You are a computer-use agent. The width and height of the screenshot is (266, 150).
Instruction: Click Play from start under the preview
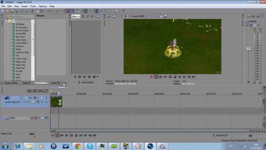coord(161,77)
